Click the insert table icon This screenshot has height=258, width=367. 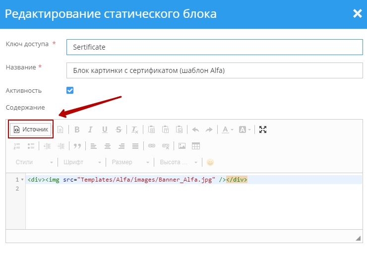tap(196, 146)
